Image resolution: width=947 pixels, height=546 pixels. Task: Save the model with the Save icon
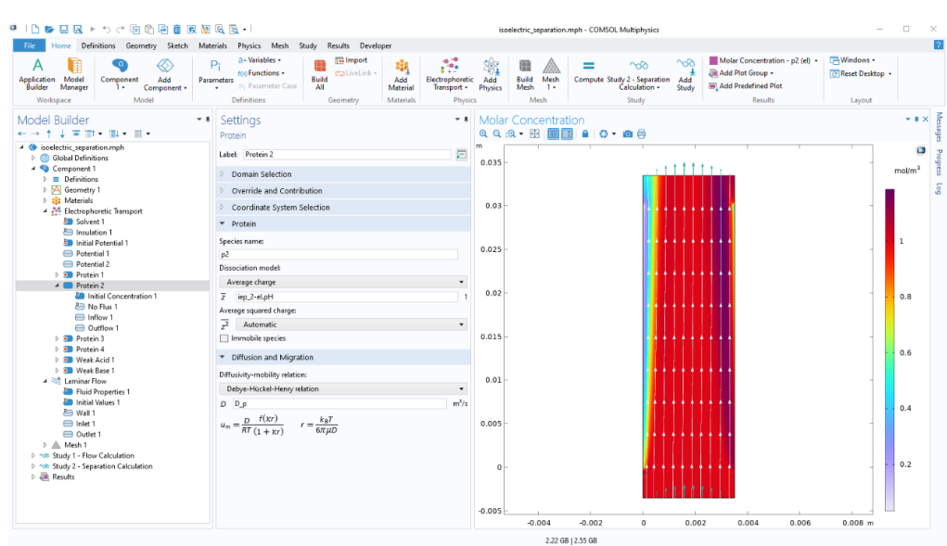(x=63, y=29)
